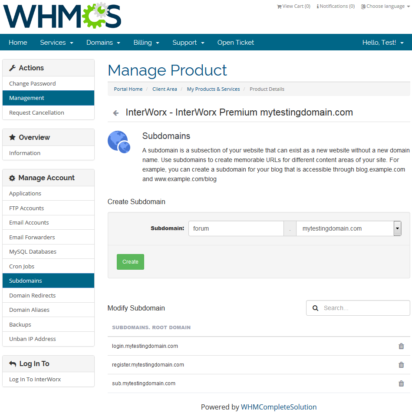Click the green Create button
Image resolution: width=412 pixels, height=413 pixels.
(x=130, y=262)
